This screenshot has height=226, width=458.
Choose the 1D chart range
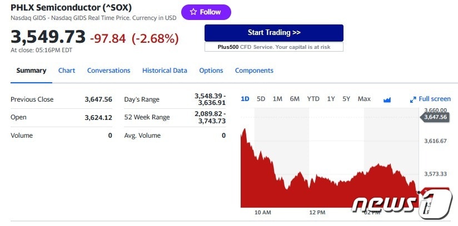[x=245, y=99]
